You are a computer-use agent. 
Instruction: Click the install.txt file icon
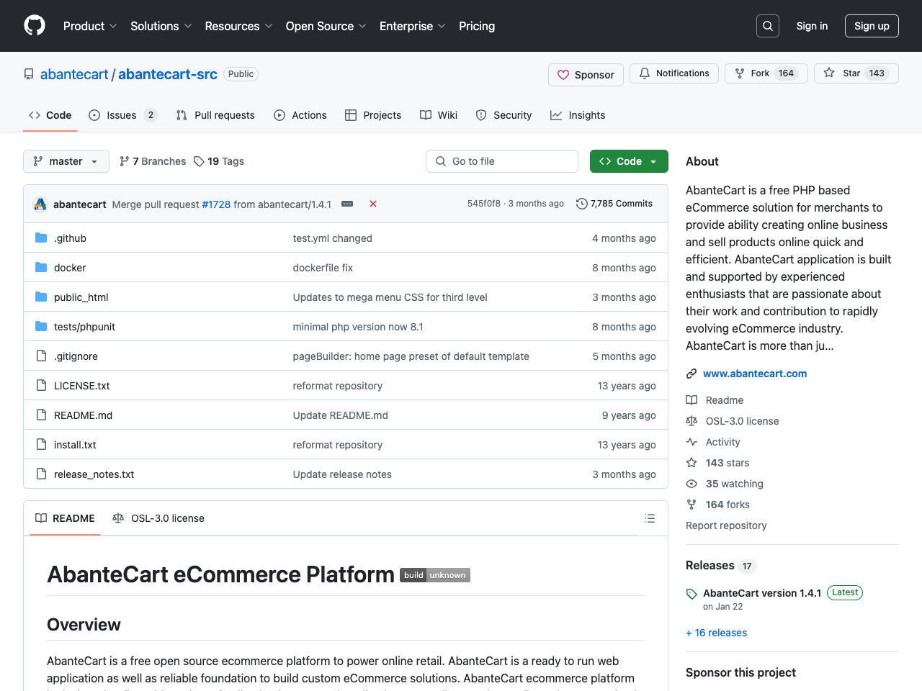41,445
